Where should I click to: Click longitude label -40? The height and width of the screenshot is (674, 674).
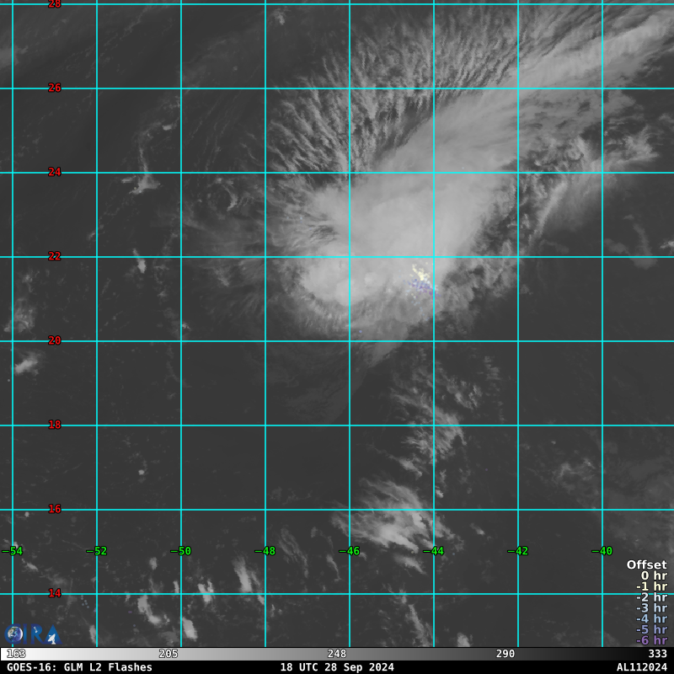click(602, 551)
